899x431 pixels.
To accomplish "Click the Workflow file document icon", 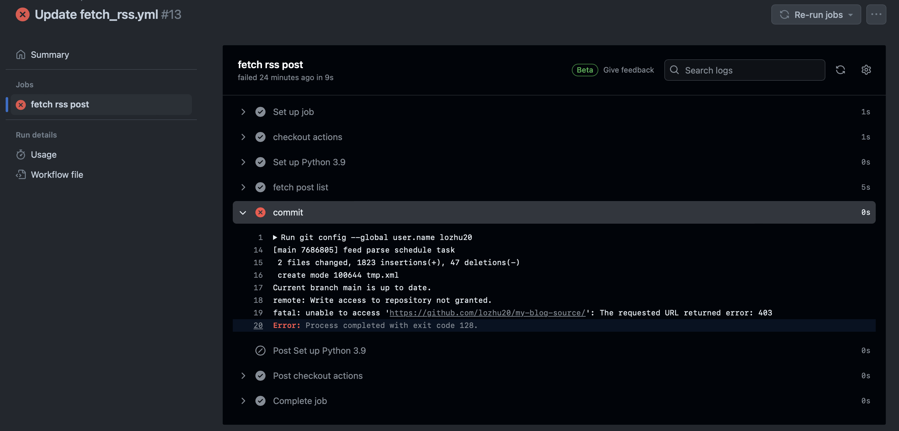I will (x=21, y=175).
